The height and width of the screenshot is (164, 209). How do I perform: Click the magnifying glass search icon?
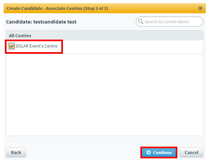pyautogui.click(x=141, y=21)
